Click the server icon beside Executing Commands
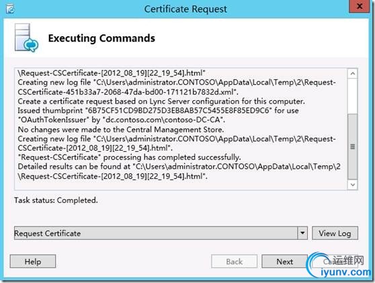The width and height of the screenshot is (375, 283). pos(26,38)
